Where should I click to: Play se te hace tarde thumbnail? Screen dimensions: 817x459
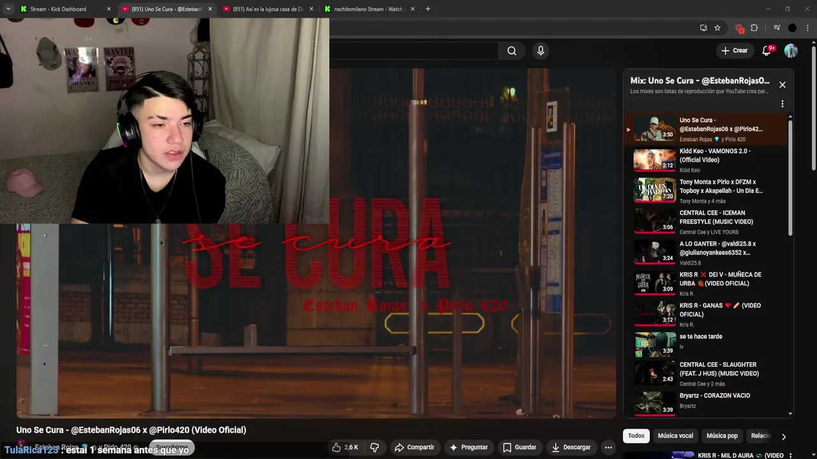click(654, 345)
